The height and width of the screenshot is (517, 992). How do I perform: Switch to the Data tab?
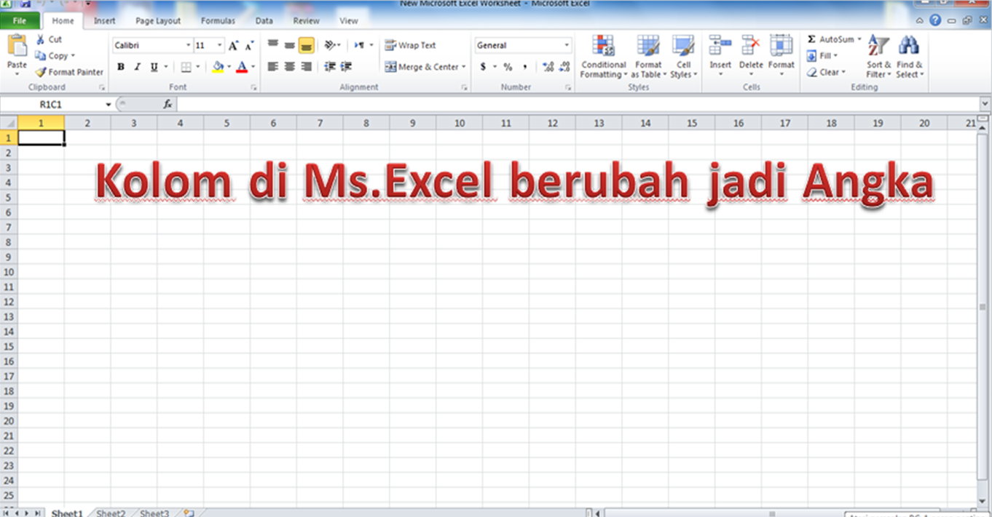[x=264, y=21]
